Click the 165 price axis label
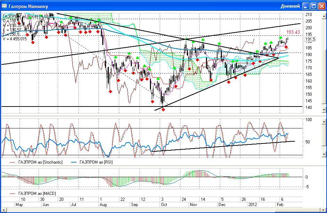This screenshot has width=327, height=213. (309, 74)
